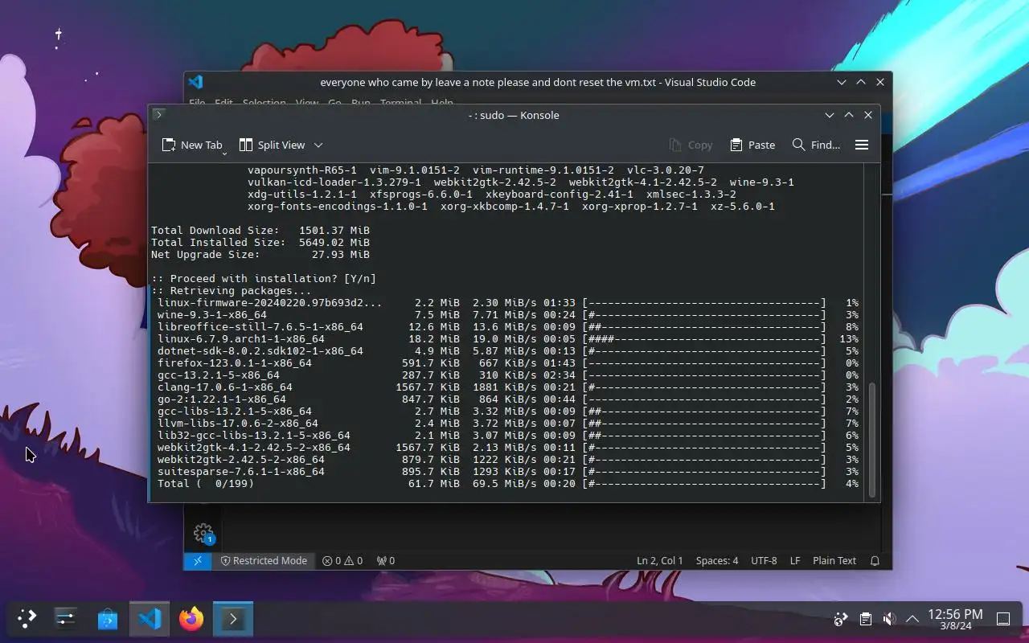Open the errors and warnings count in VS Code
This screenshot has width=1029, height=643.
342,560
